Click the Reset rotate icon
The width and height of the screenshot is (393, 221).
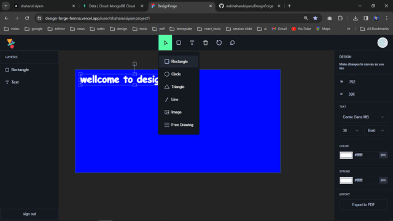pos(219,42)
